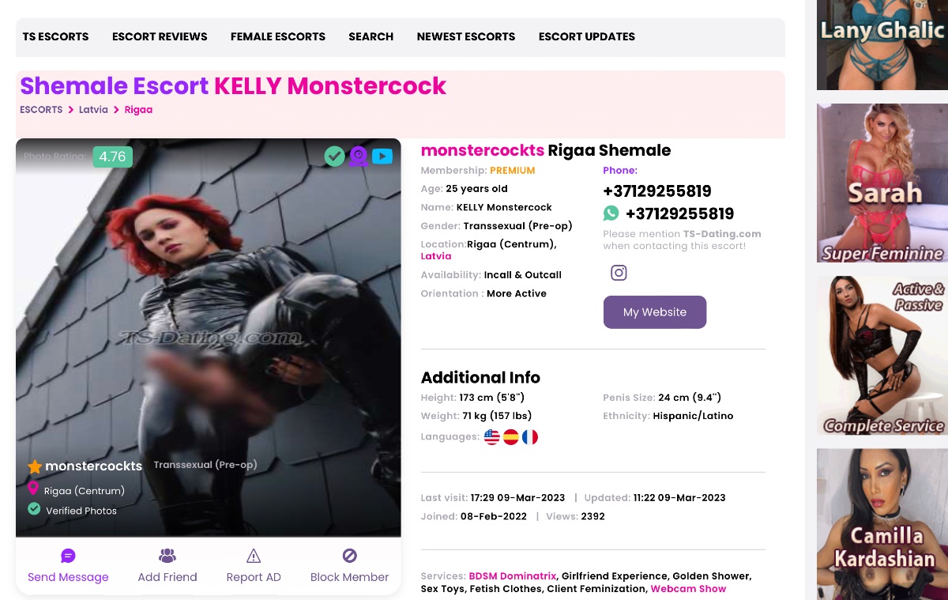
Task: Click the WhatsApp icon beside the phone number
Action: pos(611,213)
